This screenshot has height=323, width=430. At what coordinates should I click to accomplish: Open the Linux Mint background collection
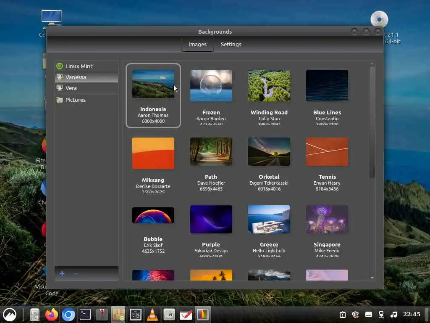[87, 66]
